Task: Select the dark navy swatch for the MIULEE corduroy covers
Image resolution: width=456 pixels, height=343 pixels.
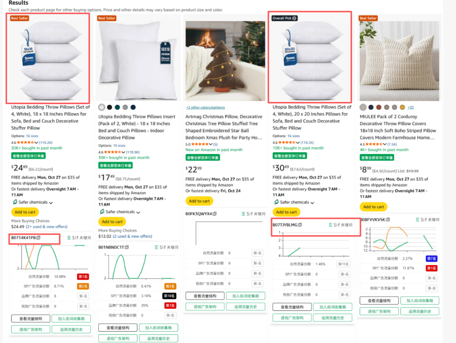Action: tap(371, 107)
